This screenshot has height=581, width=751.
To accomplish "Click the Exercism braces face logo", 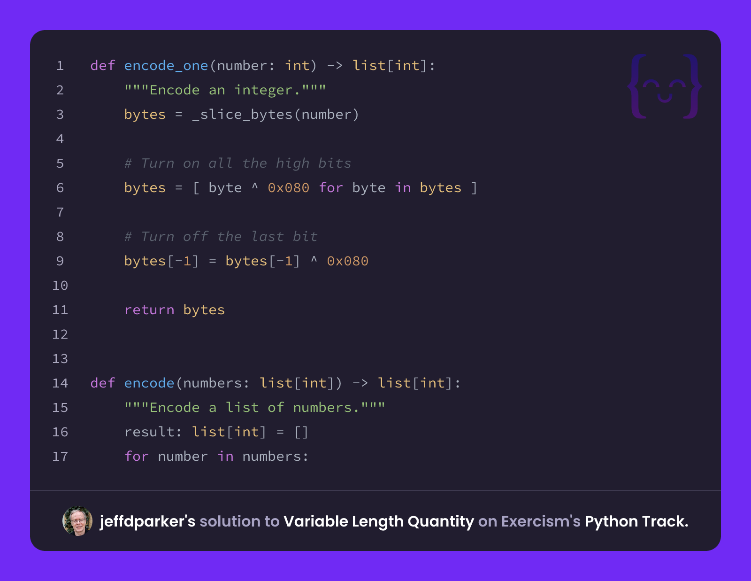I will 665,86.
